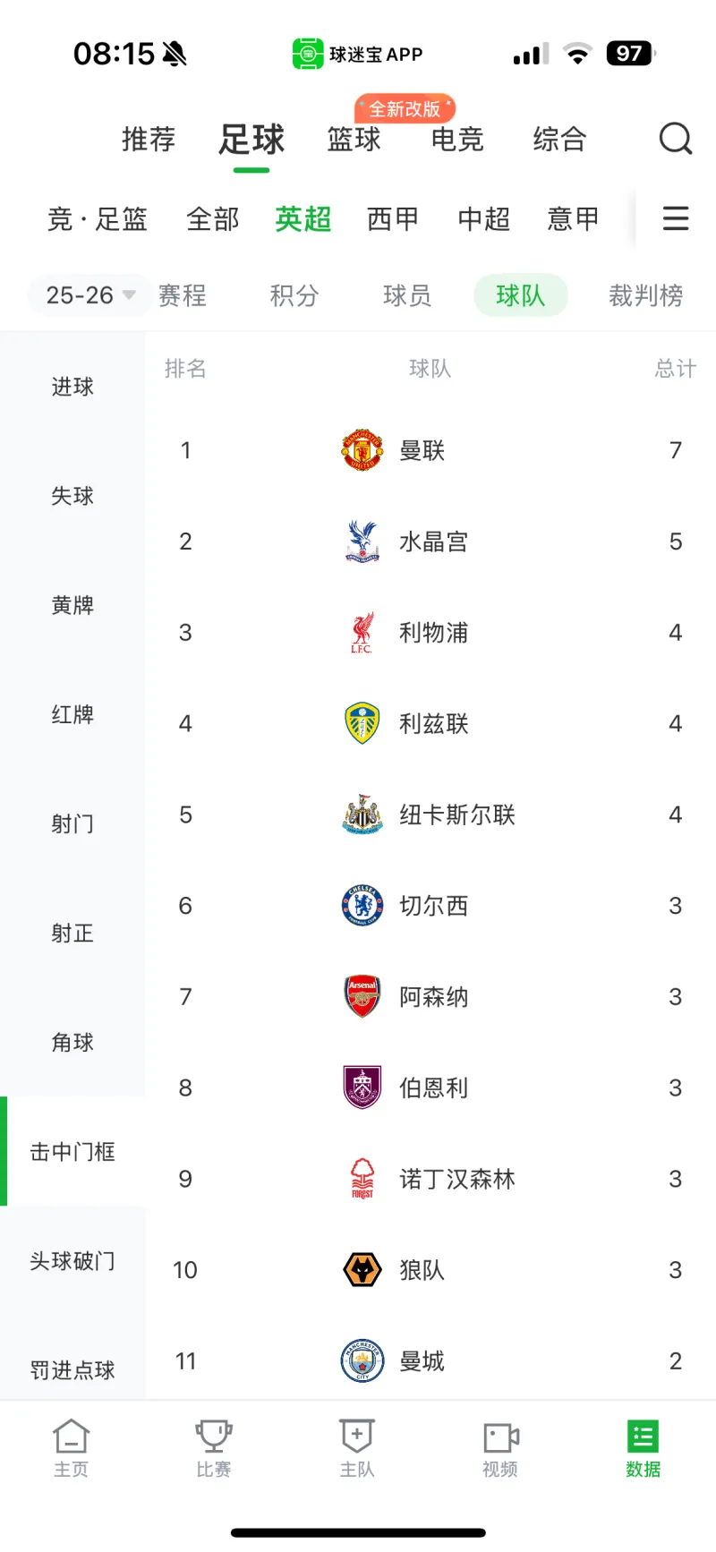Tap the 阿森纳 team name
This screenshot has width=716, height=1552.
click(434, 997)
